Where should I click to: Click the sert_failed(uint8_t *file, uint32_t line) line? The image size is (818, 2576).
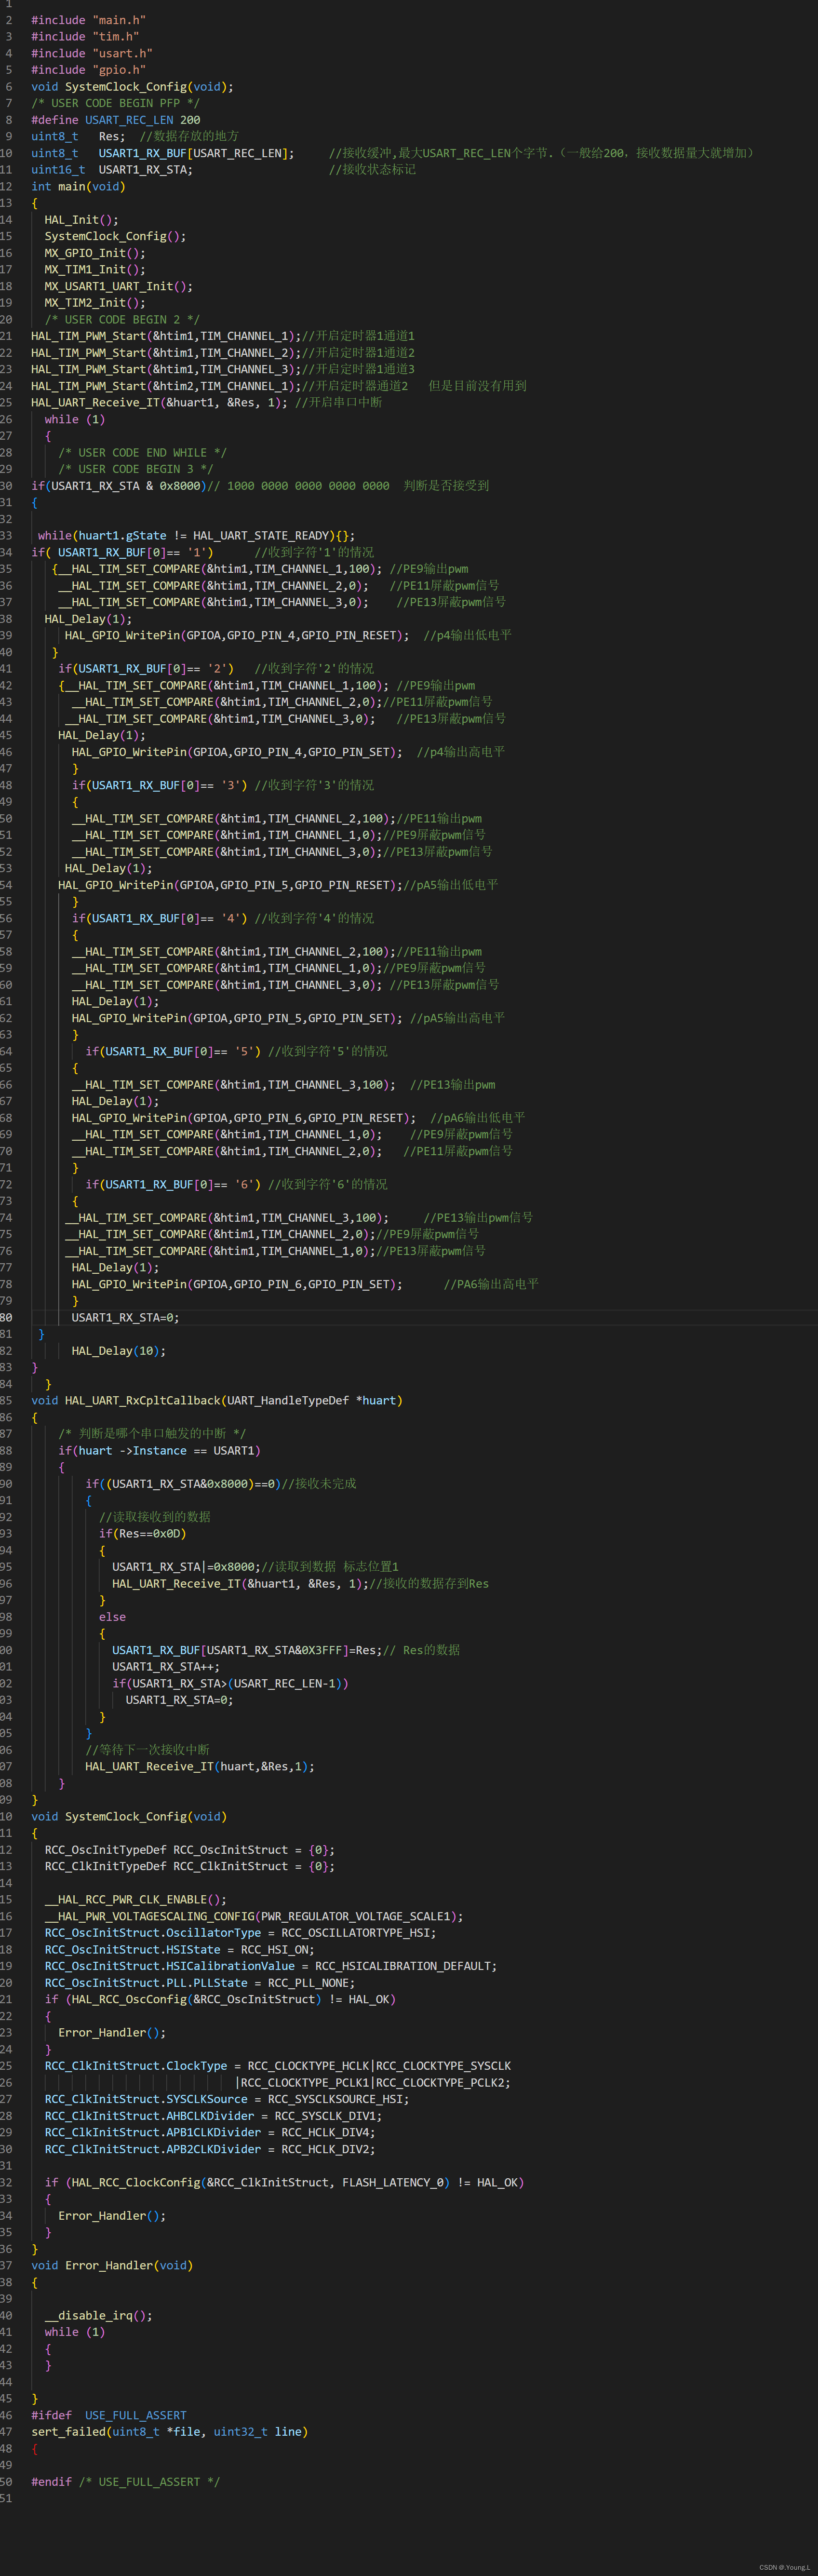pos(170,2432)
